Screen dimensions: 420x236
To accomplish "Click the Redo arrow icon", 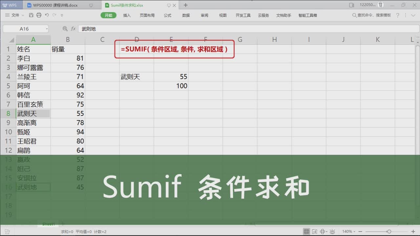I will coord(54,15).
